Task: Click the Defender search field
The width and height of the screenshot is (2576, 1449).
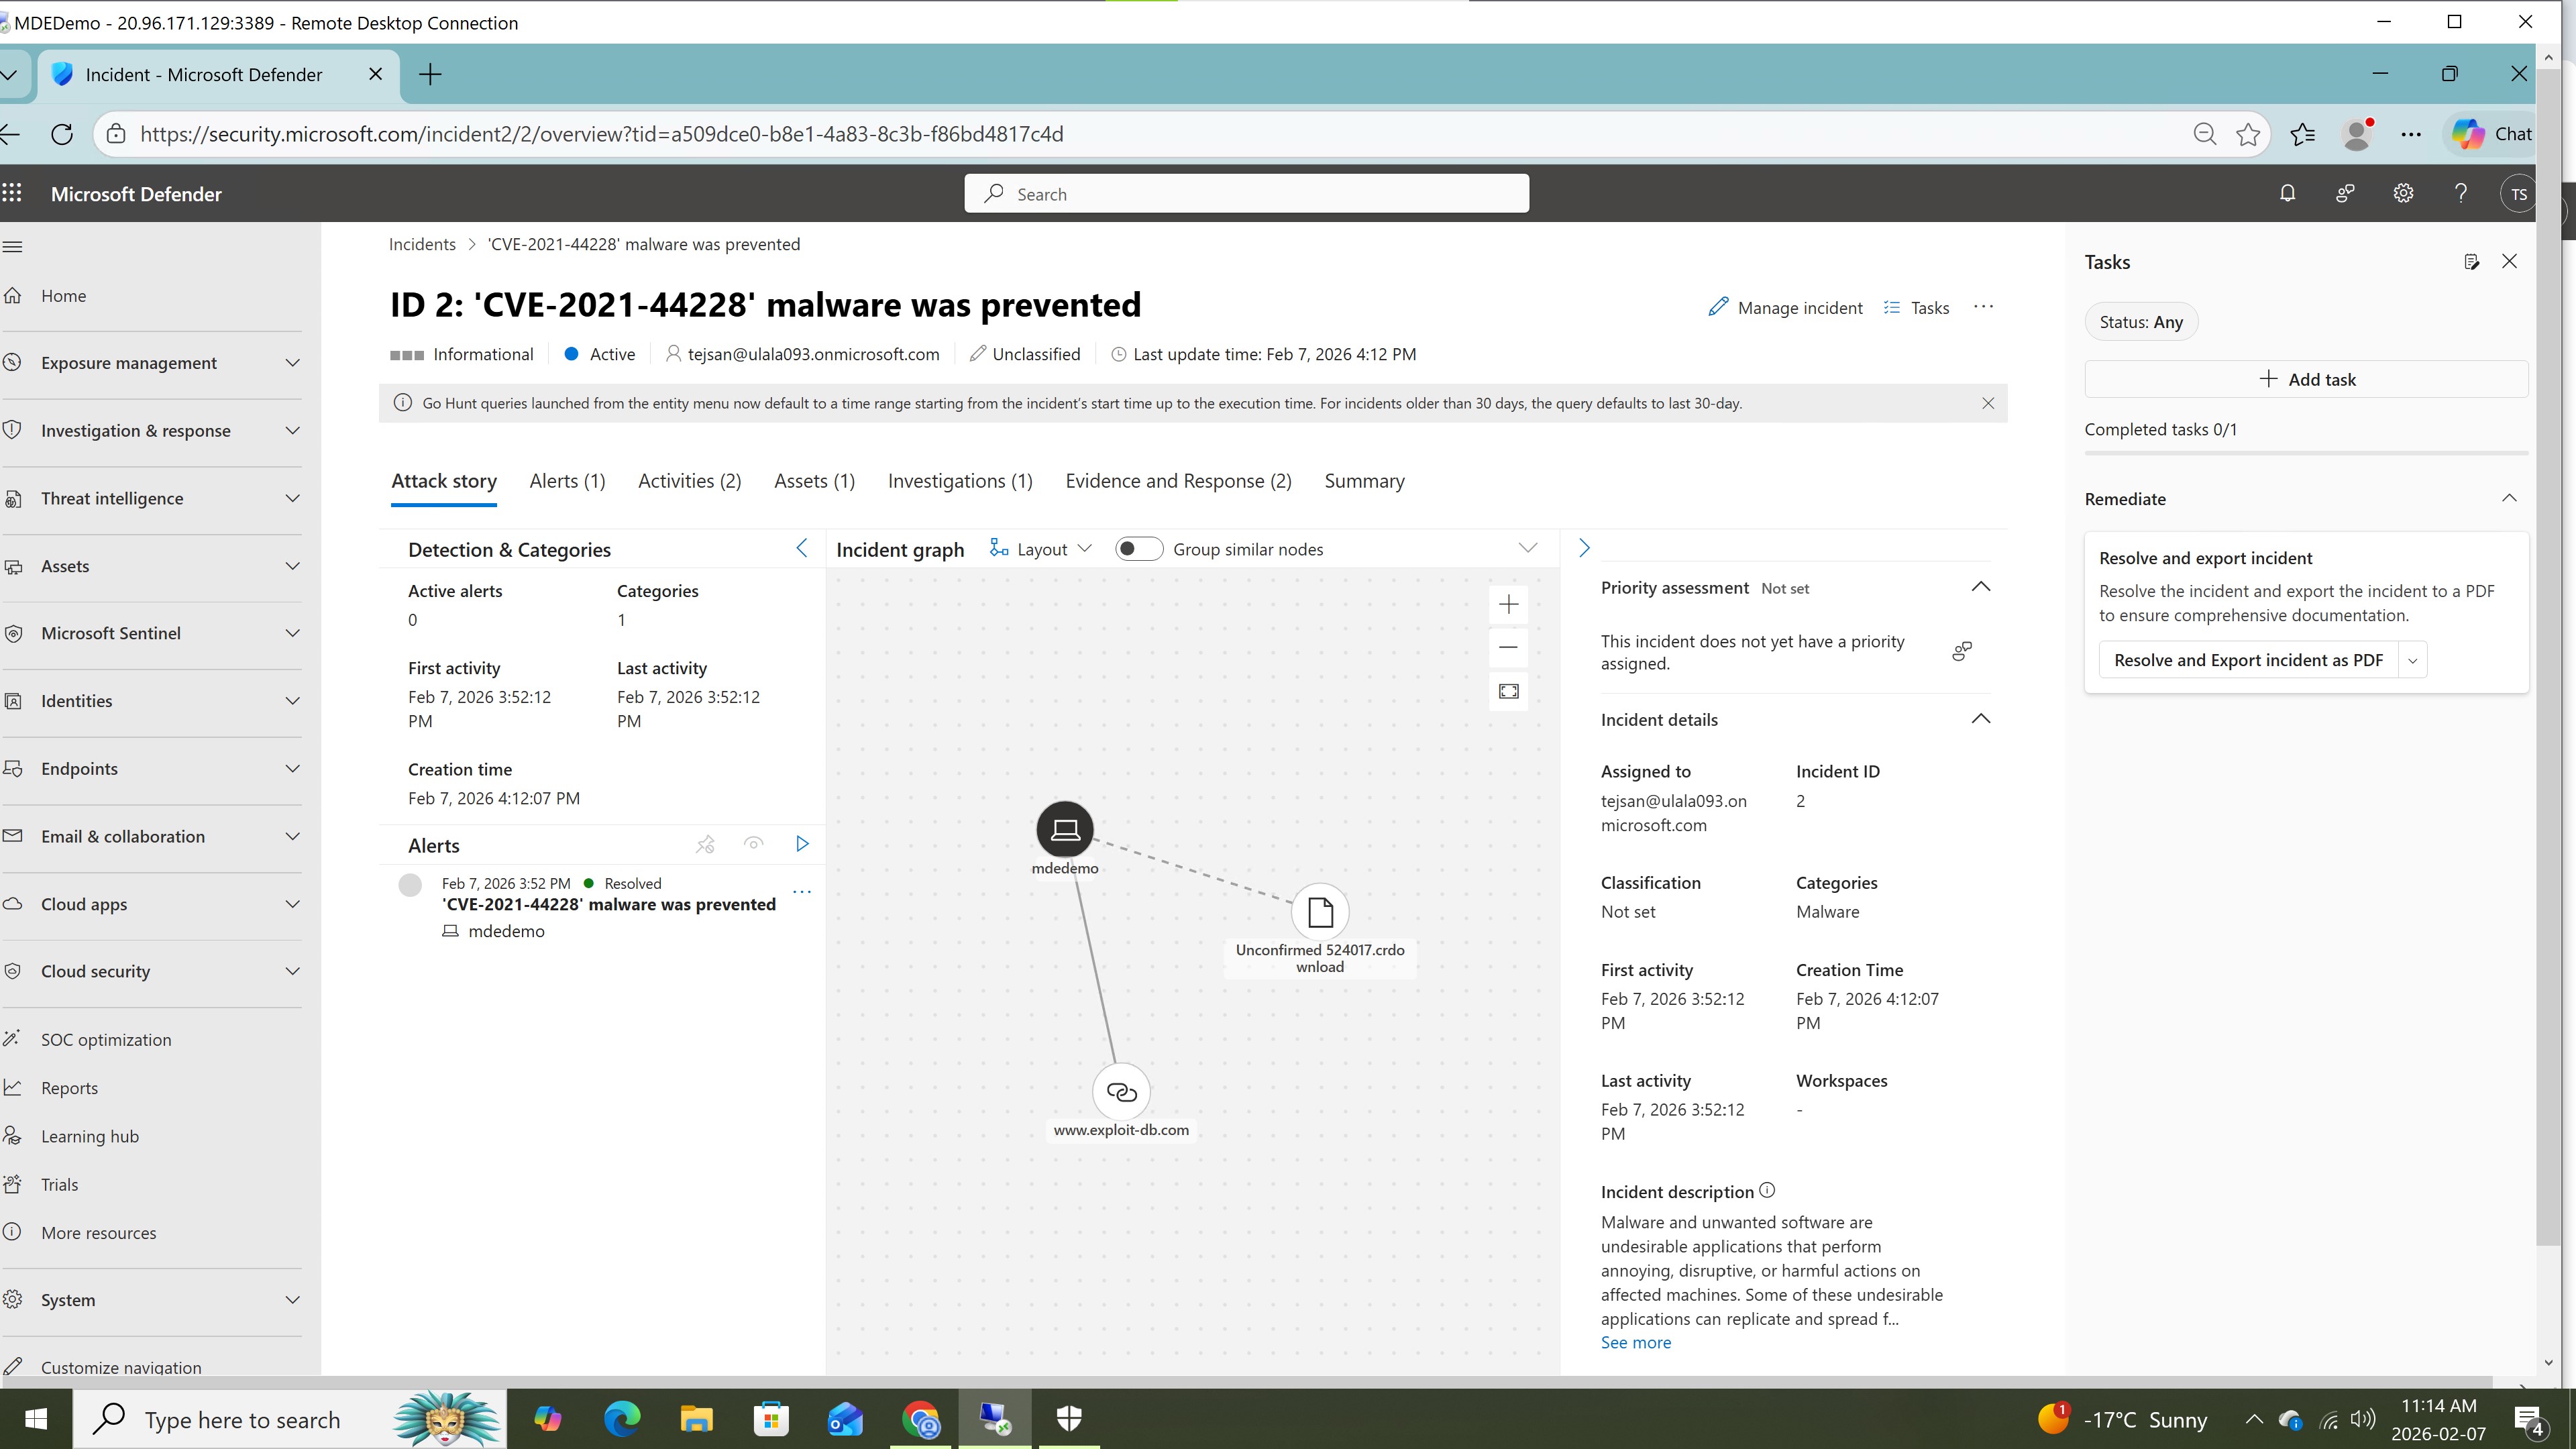Action: click(1246, 194)
